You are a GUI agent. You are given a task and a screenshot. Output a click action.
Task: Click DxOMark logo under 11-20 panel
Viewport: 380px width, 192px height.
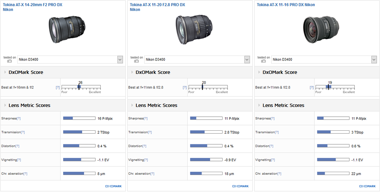tap(240, 186)
